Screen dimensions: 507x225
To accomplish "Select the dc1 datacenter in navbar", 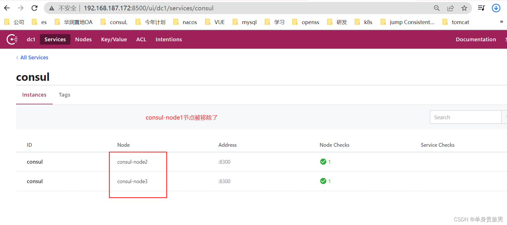I will tap(31, 39).
